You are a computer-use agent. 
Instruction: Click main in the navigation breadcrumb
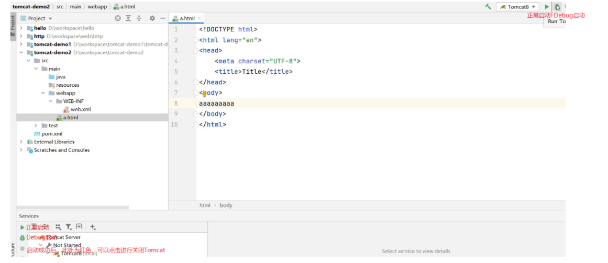click(x=75, y=7)
